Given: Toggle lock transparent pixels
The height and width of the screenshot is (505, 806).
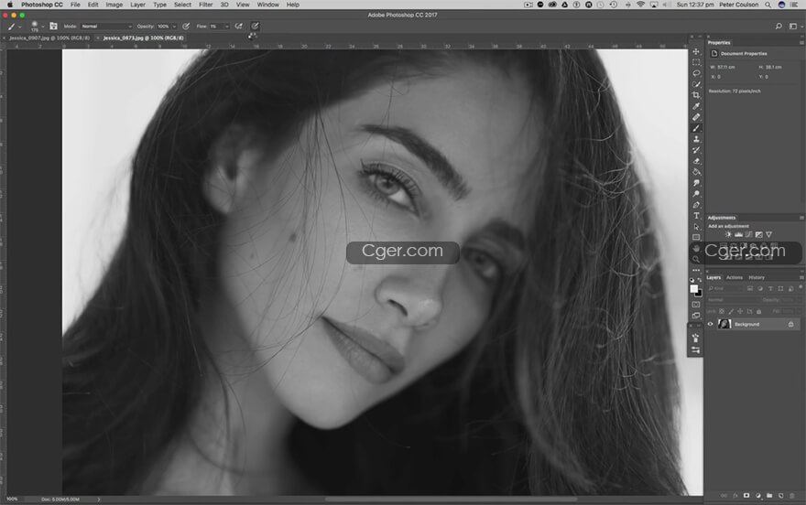Looking at the screenshot, I should click(x=722, y=312).
